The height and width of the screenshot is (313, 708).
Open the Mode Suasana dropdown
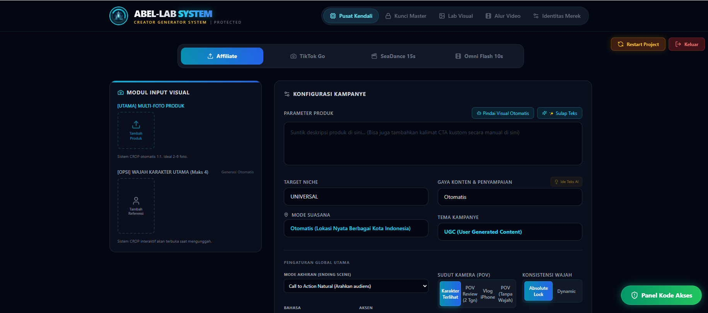click(x=356, y=228)
